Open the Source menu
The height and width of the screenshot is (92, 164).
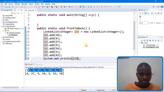click(x=11, y=4)
